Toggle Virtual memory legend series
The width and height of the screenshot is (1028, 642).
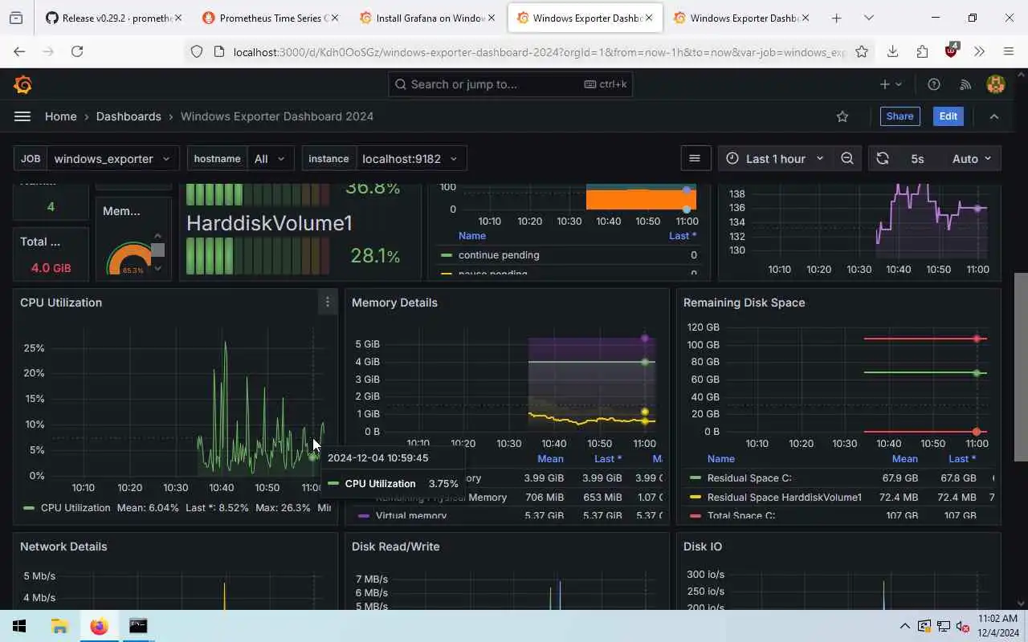(410, 516)
